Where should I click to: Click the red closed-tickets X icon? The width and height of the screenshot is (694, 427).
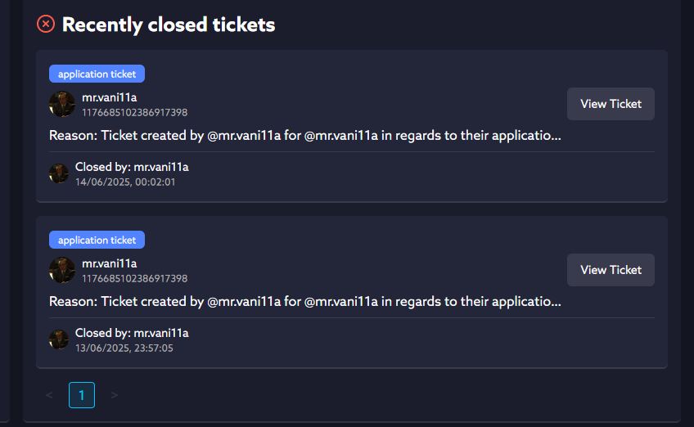[46, 24]
